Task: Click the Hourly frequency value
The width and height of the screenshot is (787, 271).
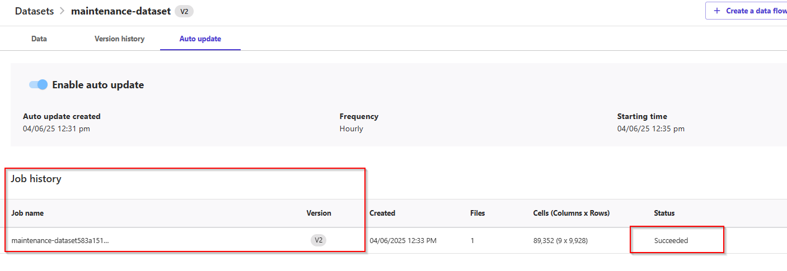Action: (351, 129)
